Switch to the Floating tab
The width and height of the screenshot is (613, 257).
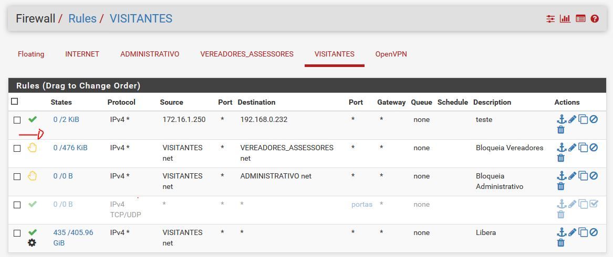tap(31, 54)
